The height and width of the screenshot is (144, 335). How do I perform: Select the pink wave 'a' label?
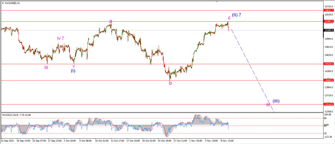pyautogui.click(x=111, y=21)
